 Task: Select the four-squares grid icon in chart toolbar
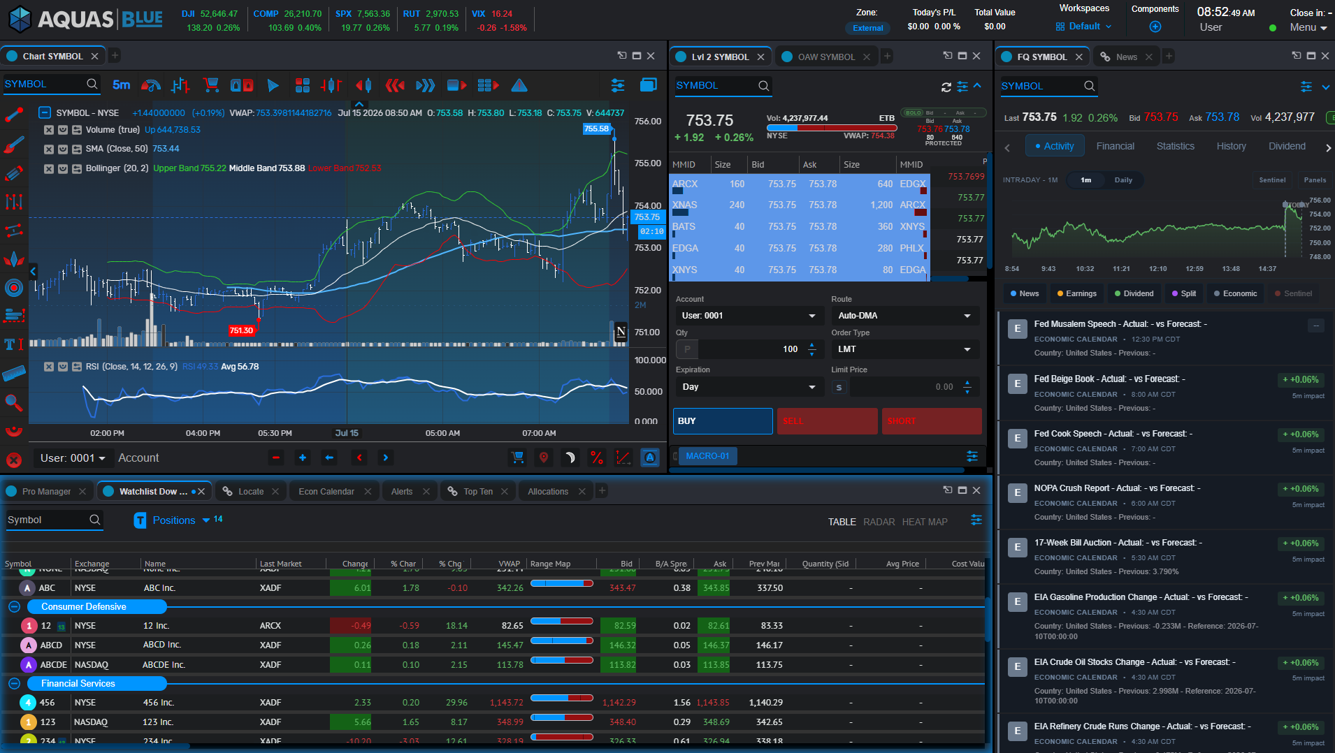tap(303, 85)
